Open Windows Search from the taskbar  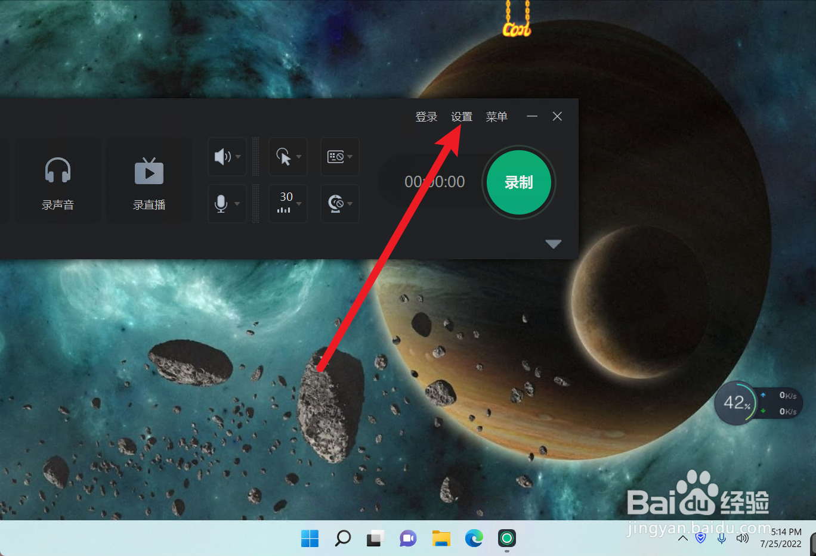343,539
